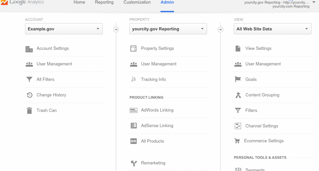Click the All Products chain link icon
The height and width of the screenshot is (171, 319).
tap(133, 141)
